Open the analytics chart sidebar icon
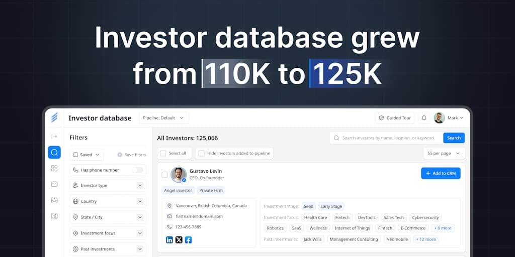The height and width of the screenshot is (257, 515). (54, 216)
